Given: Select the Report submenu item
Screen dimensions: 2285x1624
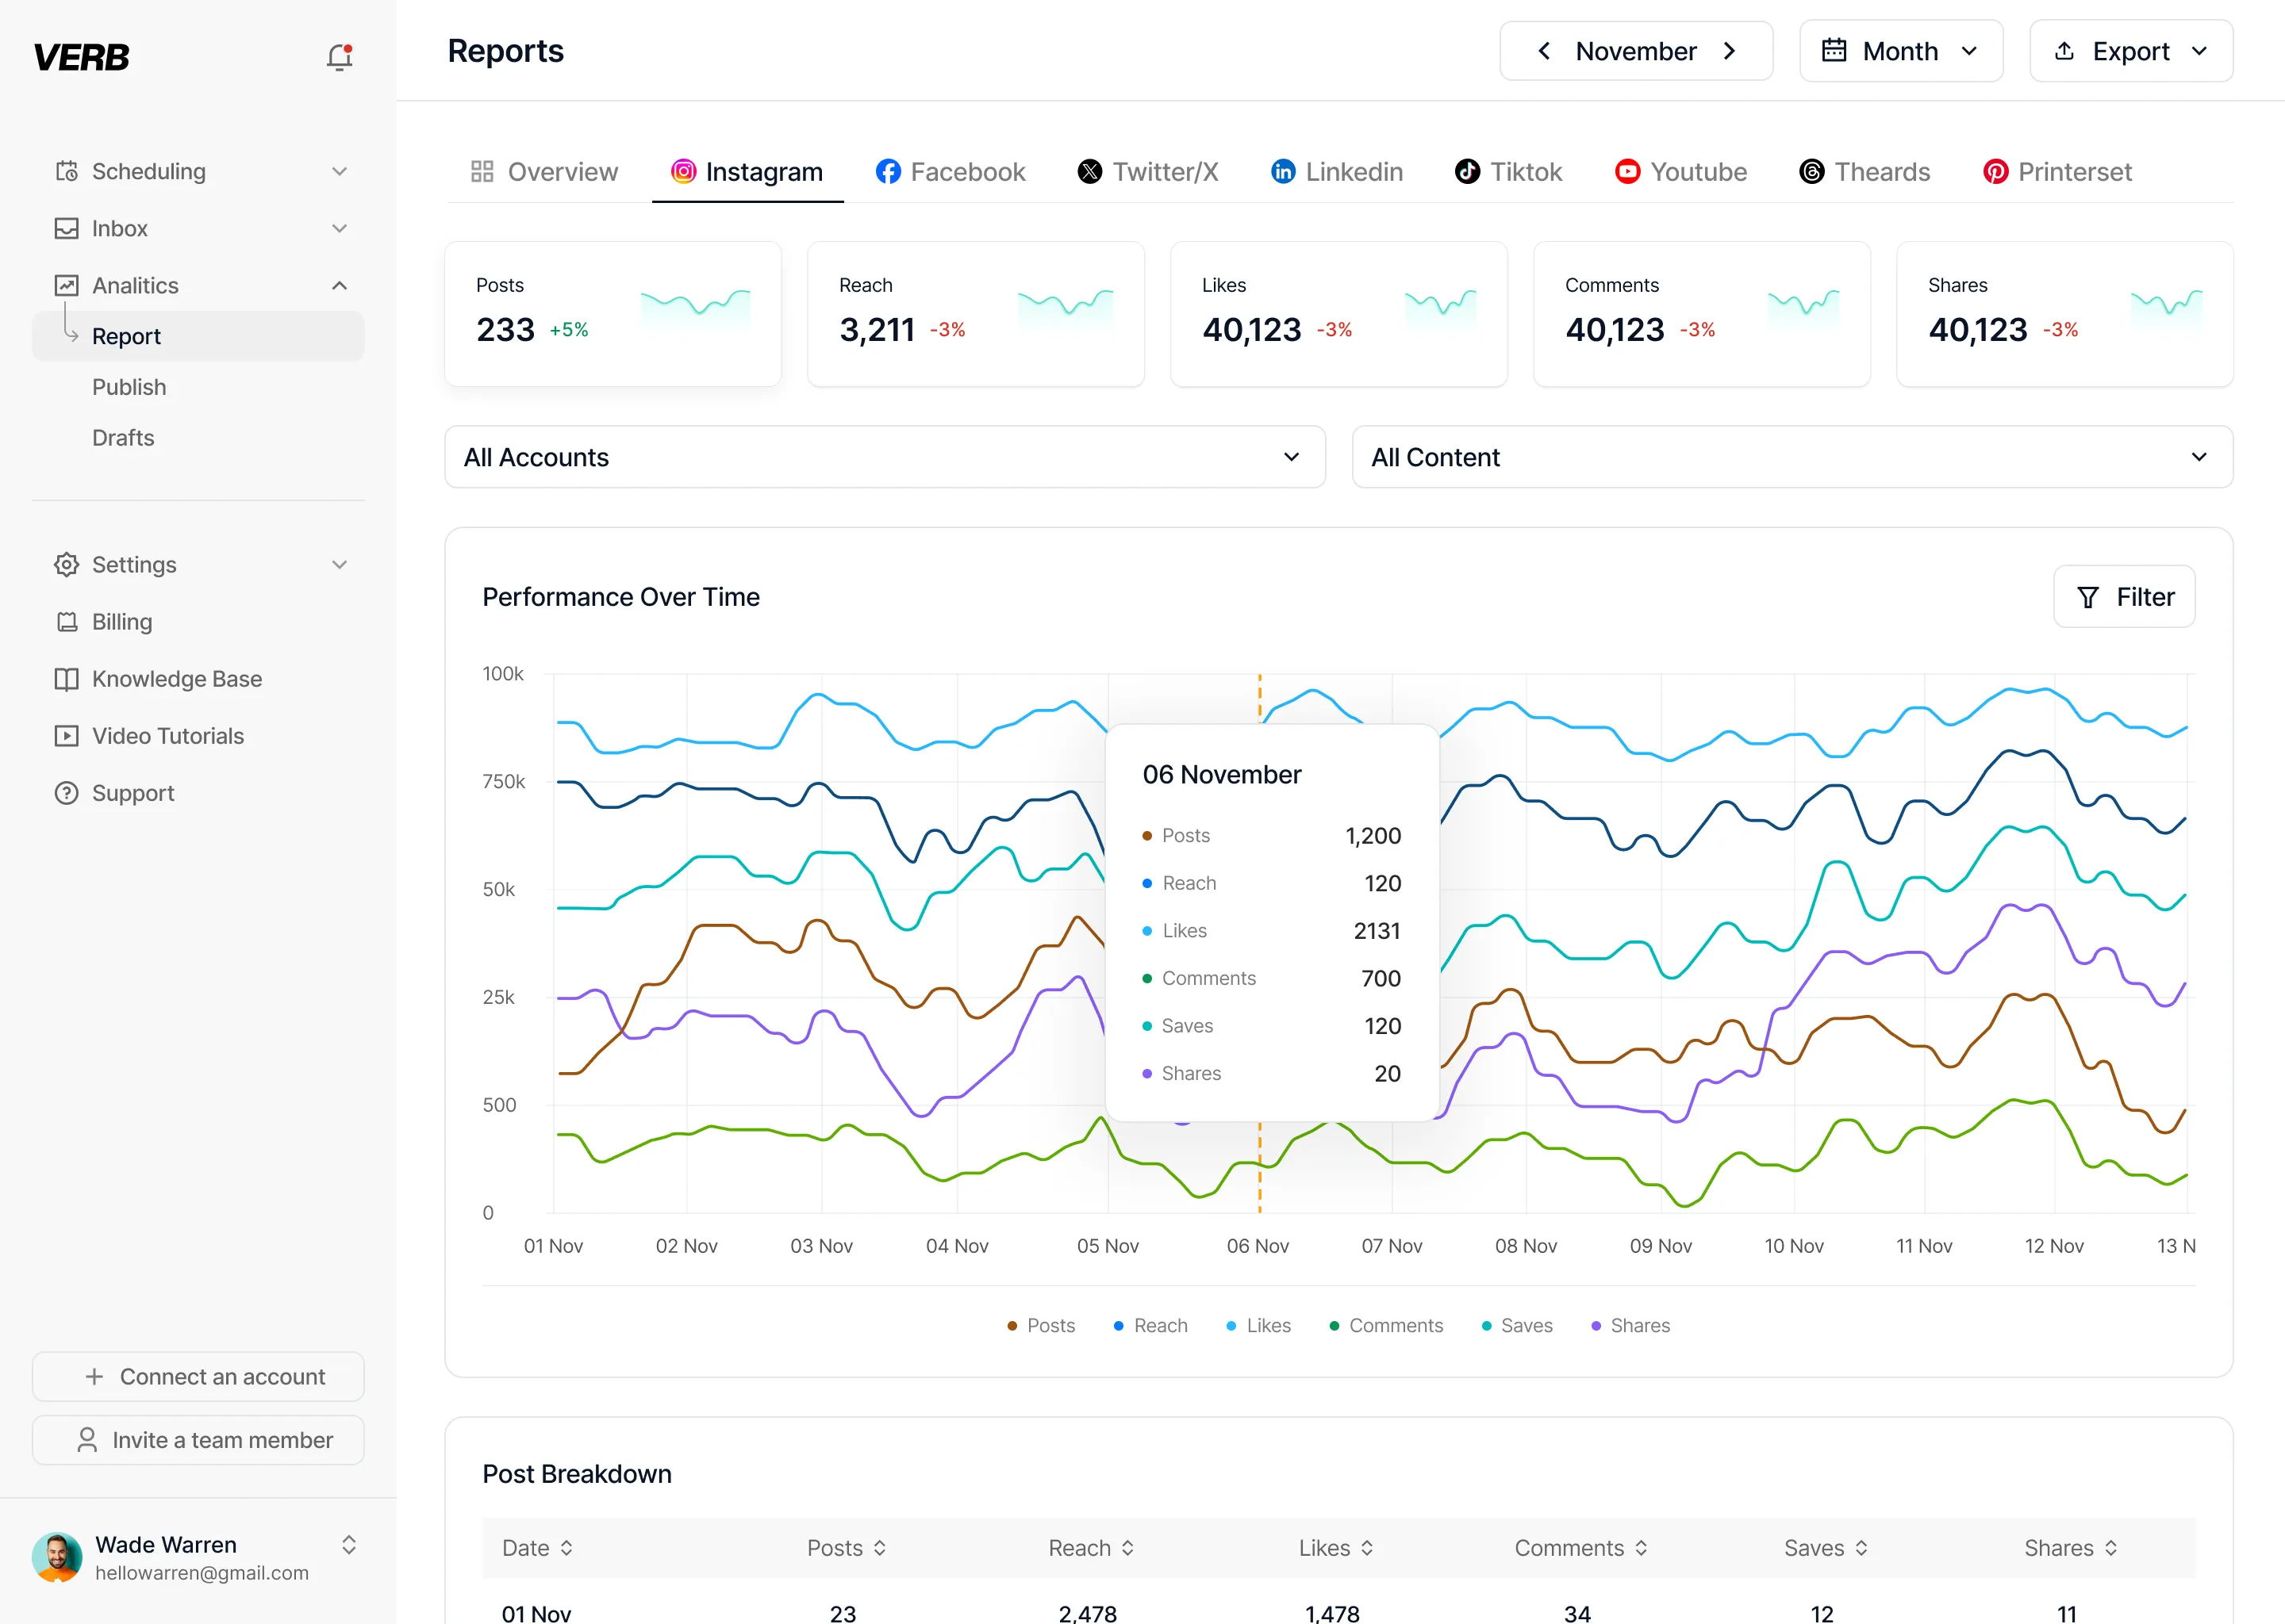Looking at the screenshot, I should point(198,336).
